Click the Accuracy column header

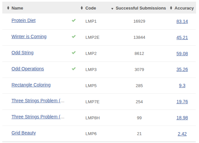point(184,8)
